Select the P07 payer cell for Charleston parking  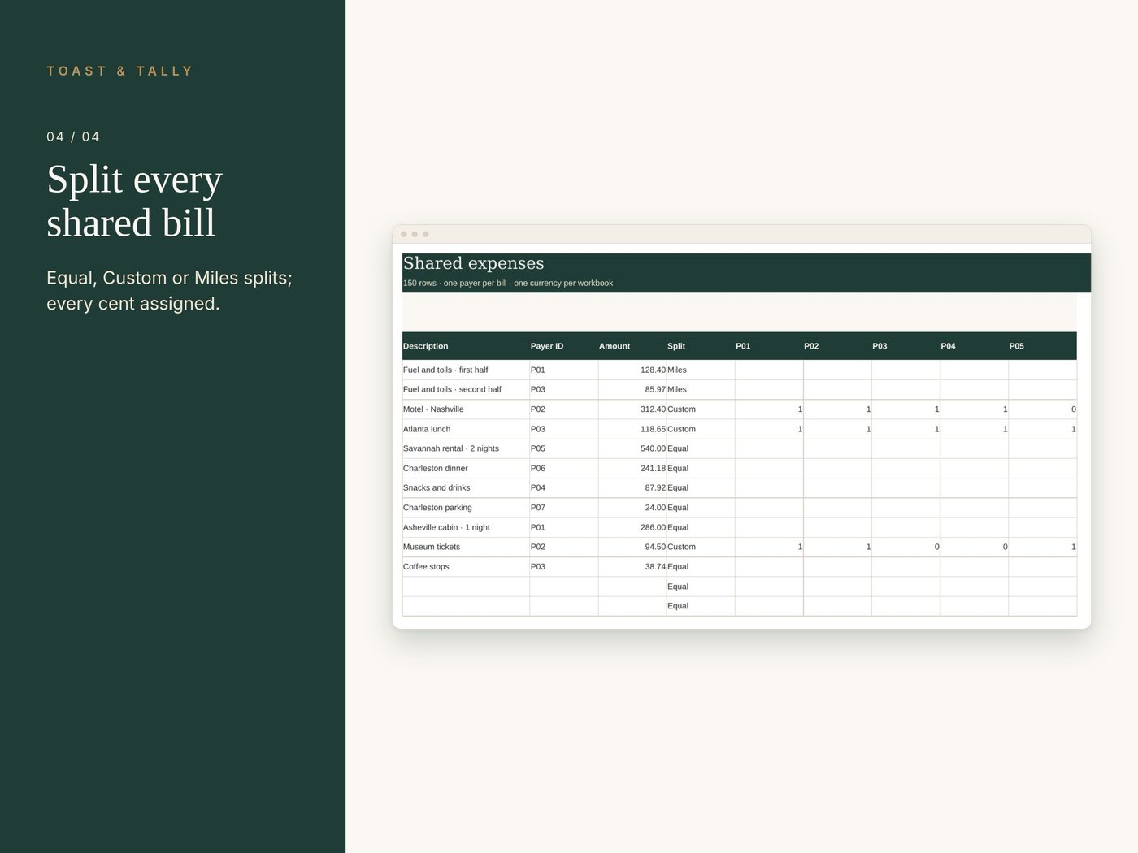point(564,508)
